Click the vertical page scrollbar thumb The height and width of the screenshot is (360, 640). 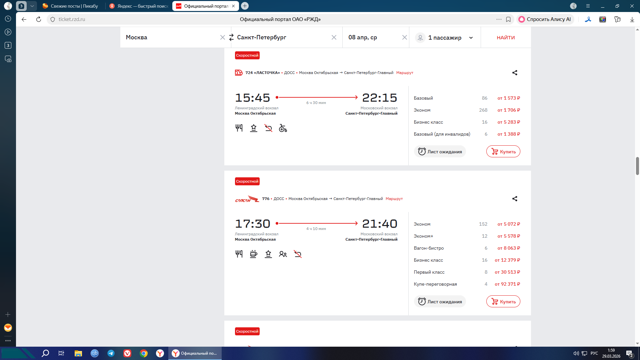(637, 166)
